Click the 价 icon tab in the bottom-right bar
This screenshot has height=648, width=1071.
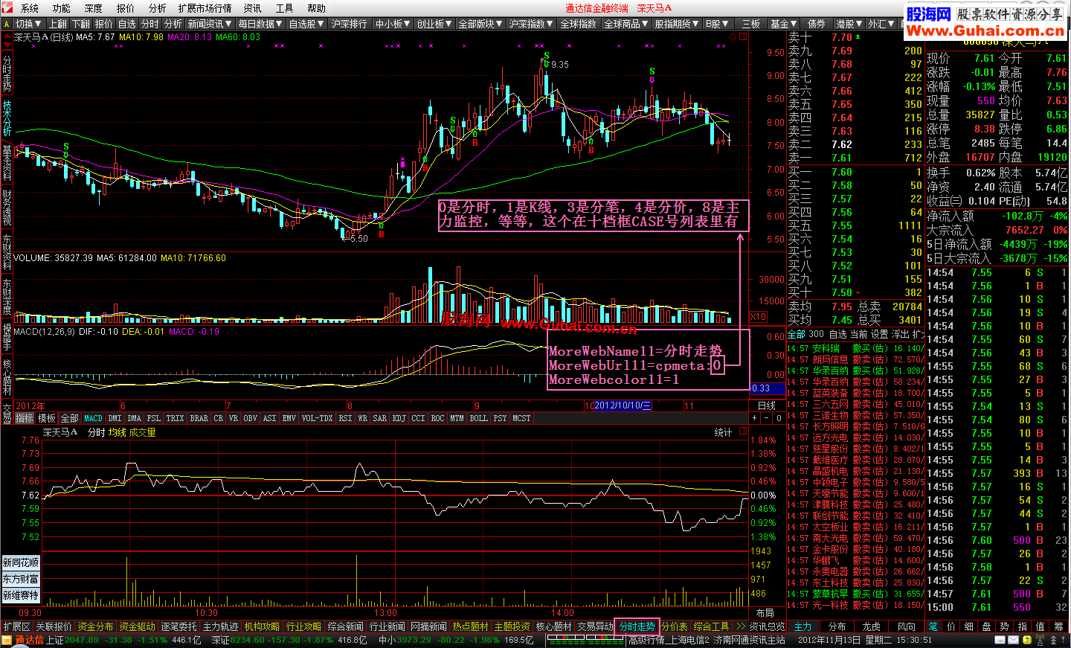pyautogui.click(x=951, y=626)
